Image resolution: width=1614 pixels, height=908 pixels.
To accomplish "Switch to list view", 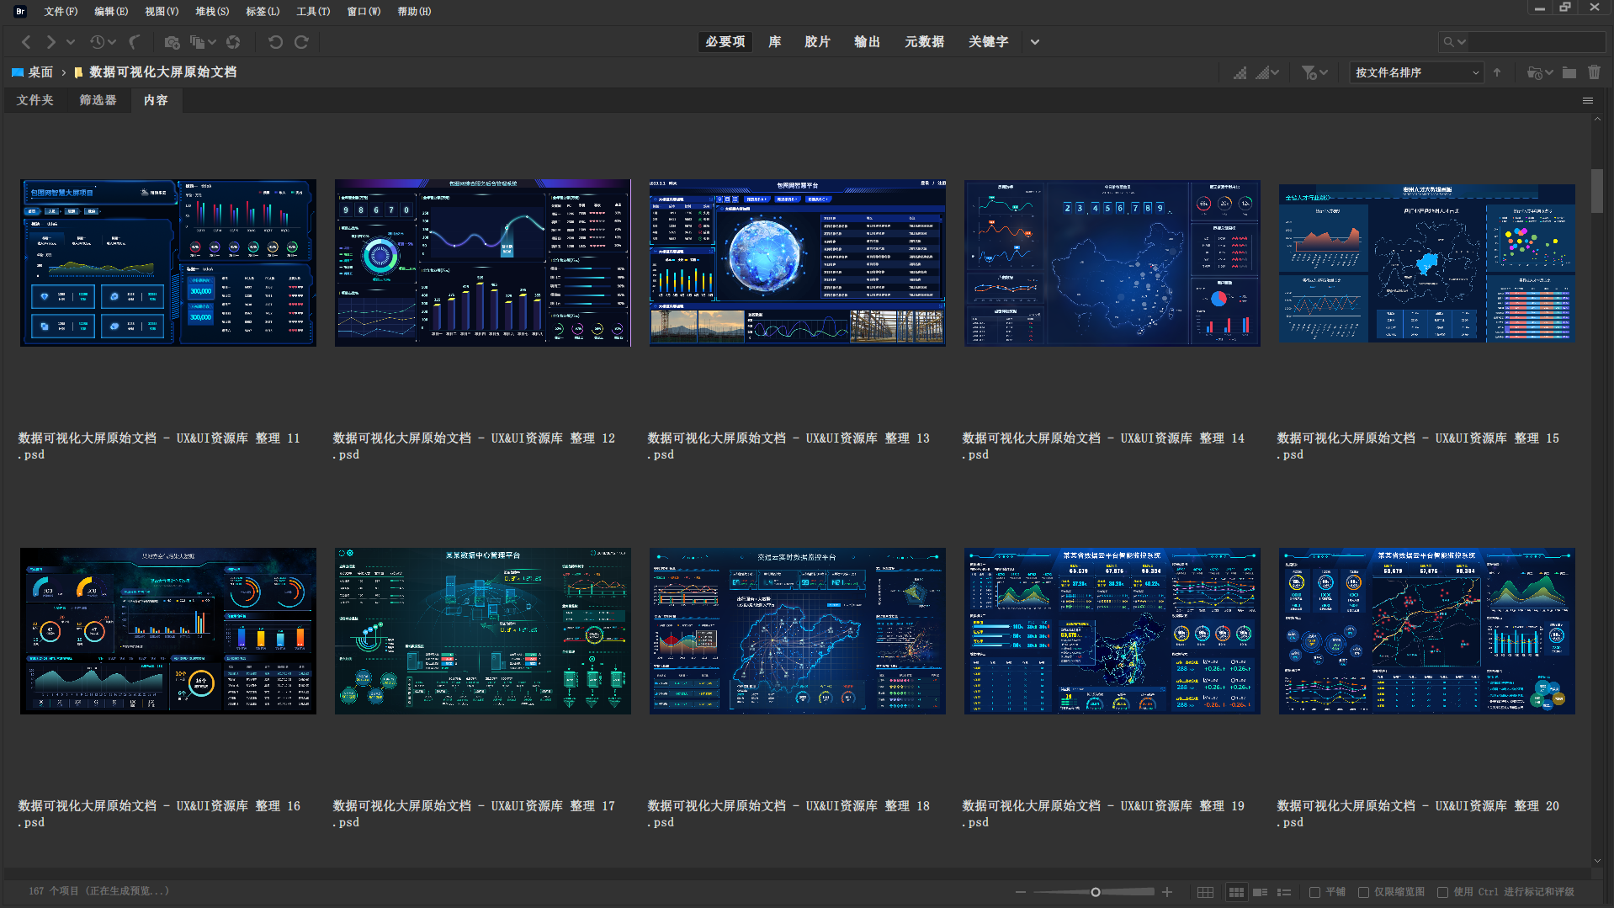I will (1284, 892).
